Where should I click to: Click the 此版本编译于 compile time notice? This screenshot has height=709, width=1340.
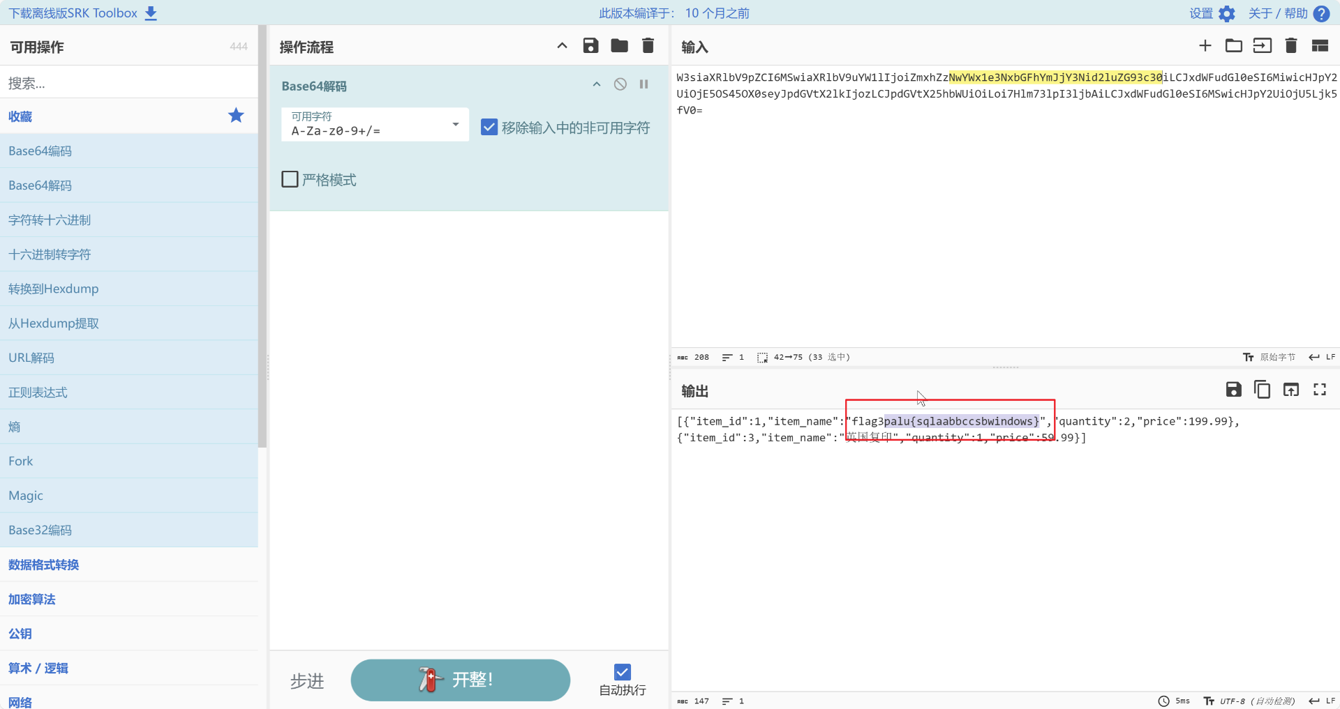[674, 13]
